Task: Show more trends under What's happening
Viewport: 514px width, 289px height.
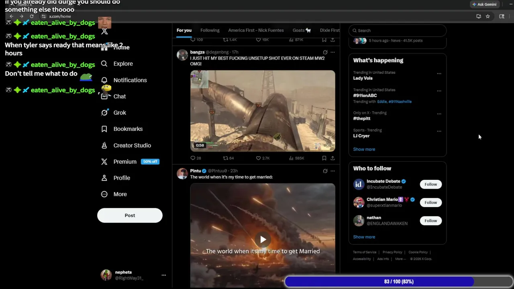Action: pyautogui.click(x=364, y=149)
